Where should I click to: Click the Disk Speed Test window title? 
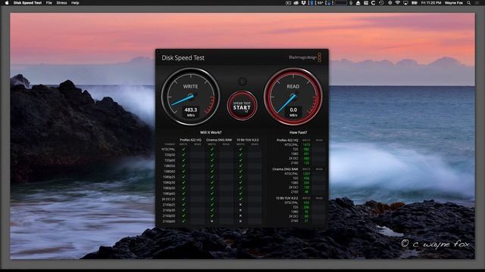(x=183, y=57)
